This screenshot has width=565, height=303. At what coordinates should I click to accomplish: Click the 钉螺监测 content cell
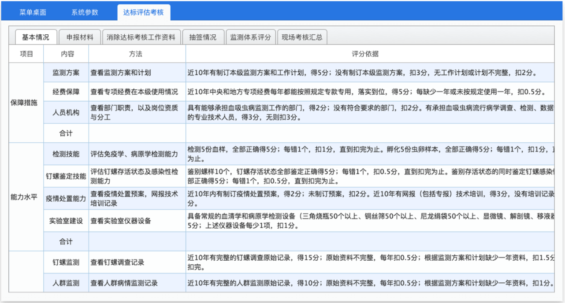coord(67,262)
